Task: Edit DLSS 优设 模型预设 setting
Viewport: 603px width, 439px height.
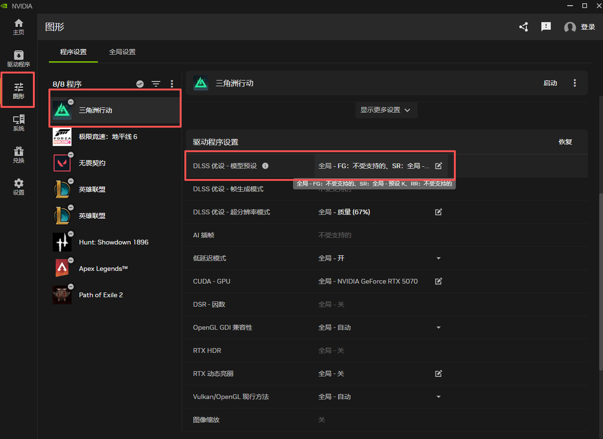Action: tap(439, 166)
